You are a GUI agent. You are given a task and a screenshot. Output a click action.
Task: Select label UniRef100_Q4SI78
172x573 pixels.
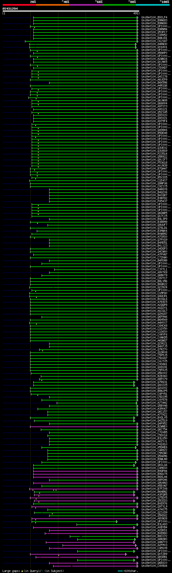pyautogui.click(x=154, y=77)
